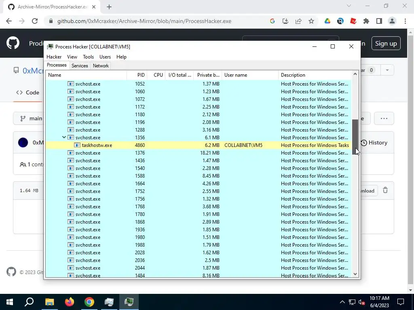This screenshot has width=414, height=310.
Task: Select the taskhostw.exe process row
Action: click(x=198, y=145)
